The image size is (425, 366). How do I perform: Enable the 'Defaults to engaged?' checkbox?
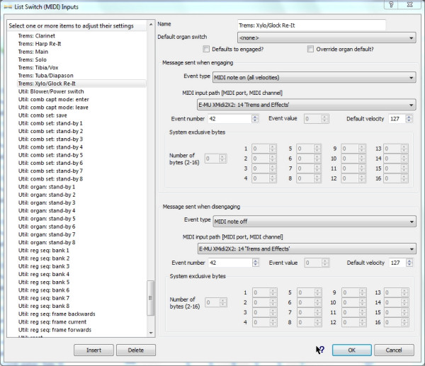206,50
